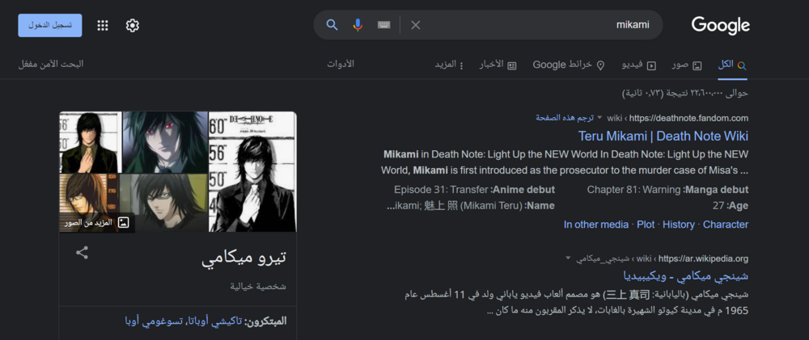Click the Anime debut Episode 31 text
The height and width of the screenshot is (340, 809).
coord(474,190)
